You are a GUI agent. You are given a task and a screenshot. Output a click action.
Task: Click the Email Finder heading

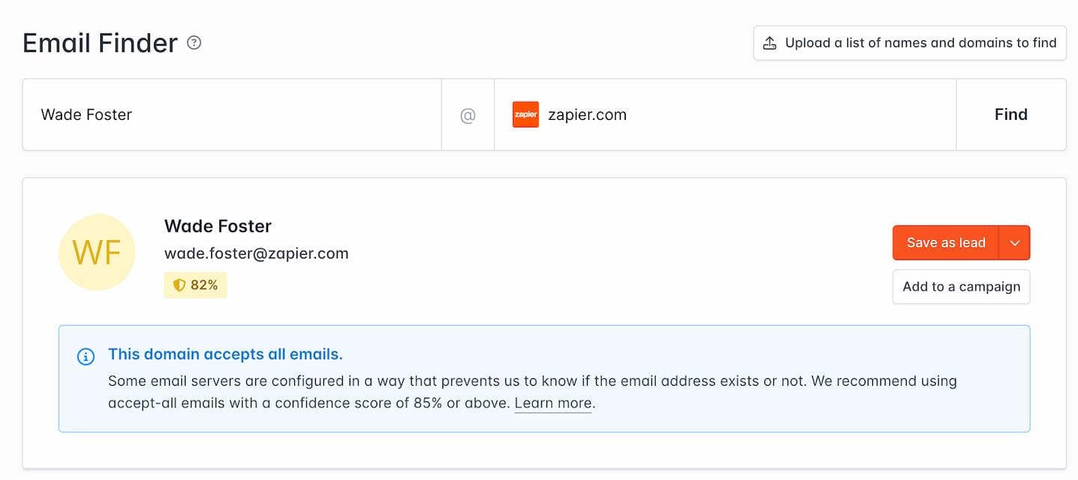pyautogui.click(x=100, y=43)
